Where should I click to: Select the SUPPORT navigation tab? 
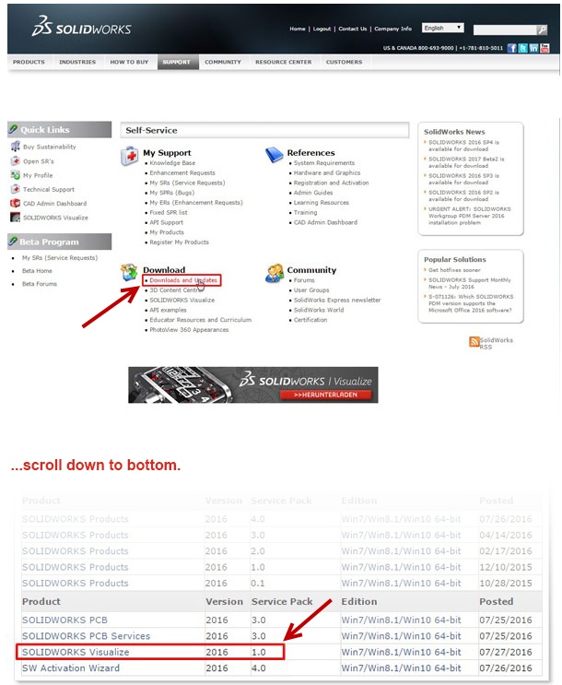[176, 62]
